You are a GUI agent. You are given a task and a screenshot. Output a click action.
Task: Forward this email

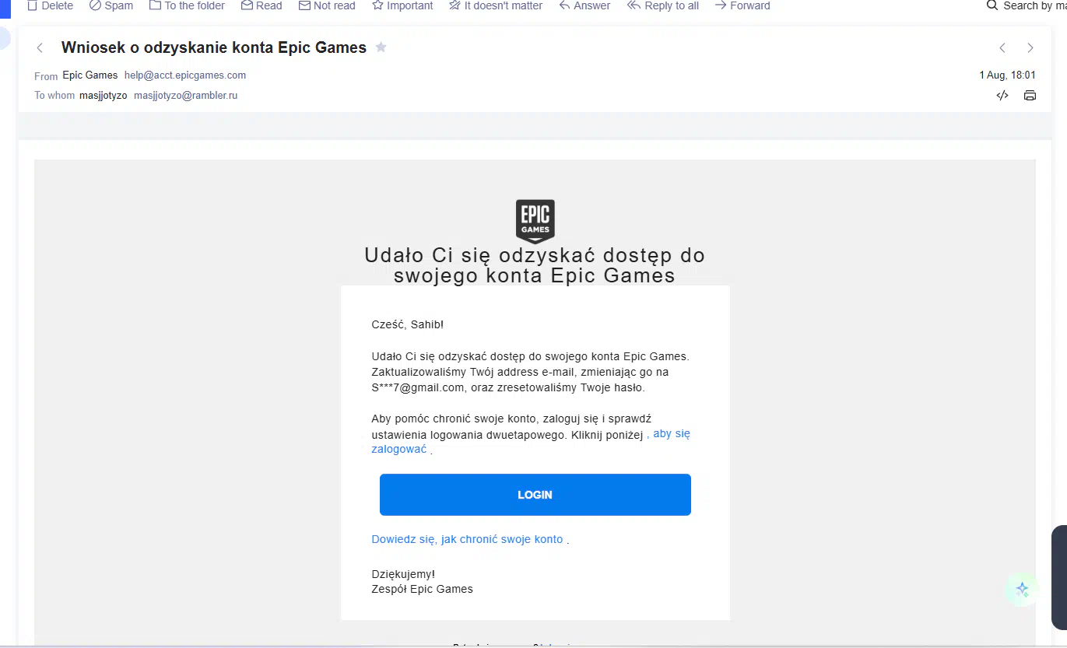click(x=742, y=5)
